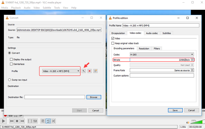Open extended settings equalizer icon
Viewport: 205px width, 129px height.
[35, 121]
